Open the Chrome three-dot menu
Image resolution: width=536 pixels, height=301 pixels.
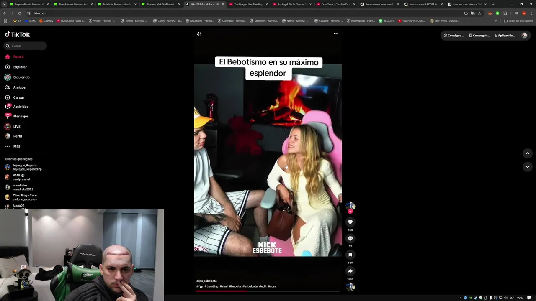click(x=531, y=13)
